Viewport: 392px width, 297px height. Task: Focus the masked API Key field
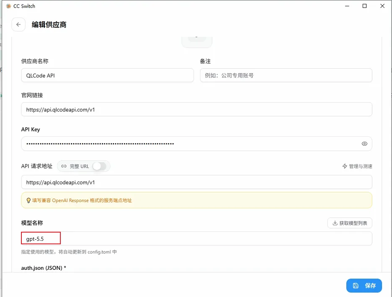[197, 143]
